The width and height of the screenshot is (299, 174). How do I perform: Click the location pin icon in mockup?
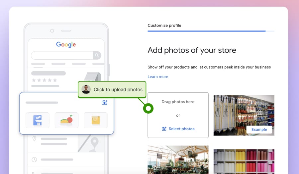[x=34, y=139]
